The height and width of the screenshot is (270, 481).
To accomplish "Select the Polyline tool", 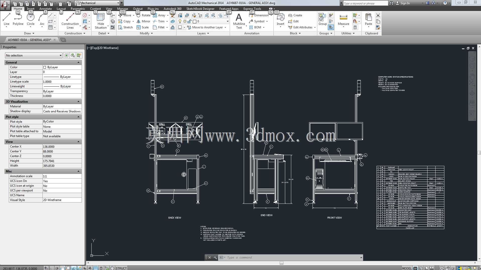I will [x=18, y=20].
